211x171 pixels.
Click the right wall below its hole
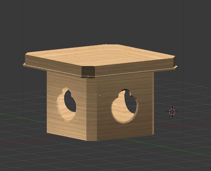point(125,131)
